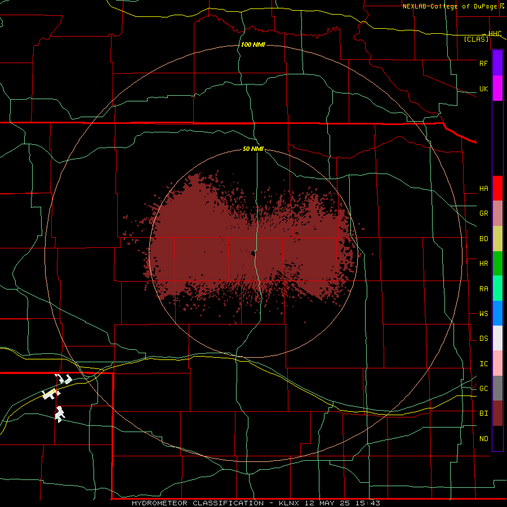Click the radar site center dot
Image resolution: width=507 pixels, height=507 pixels.
coord(253,253)
